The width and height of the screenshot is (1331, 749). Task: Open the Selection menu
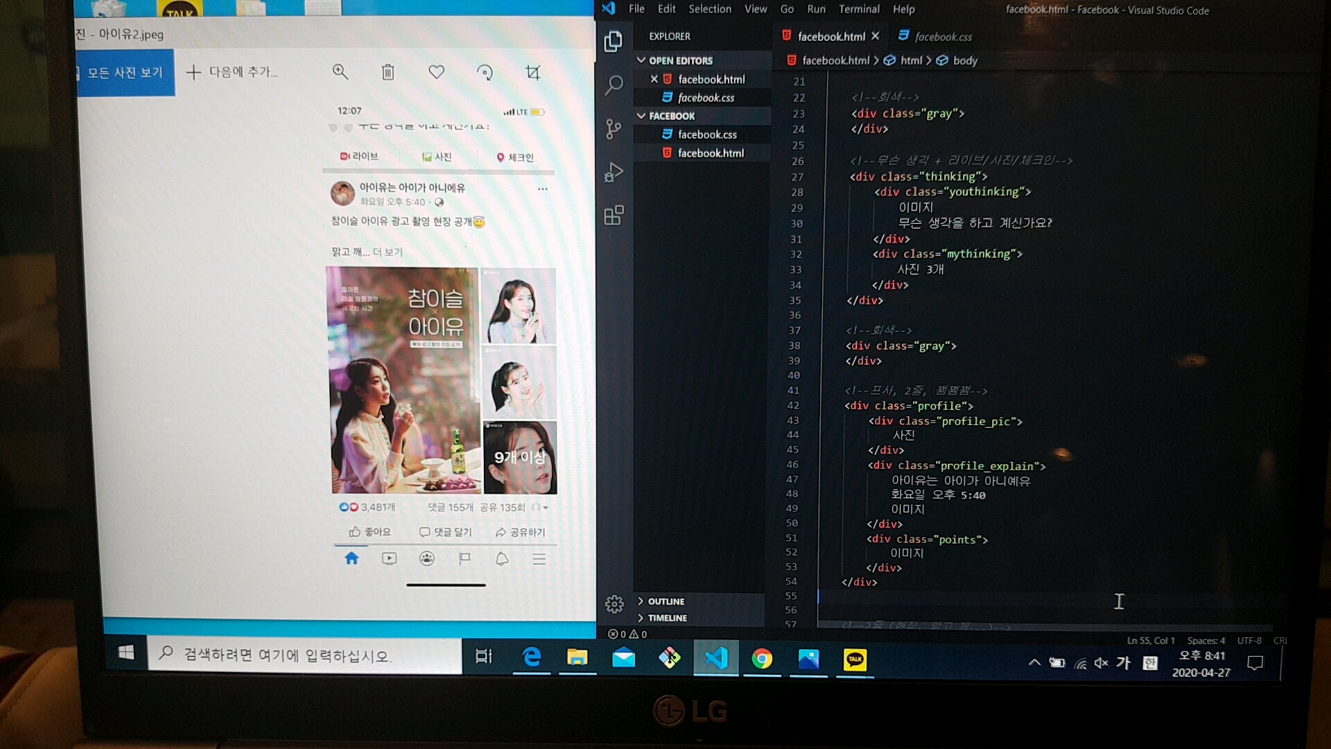[710, 9]
